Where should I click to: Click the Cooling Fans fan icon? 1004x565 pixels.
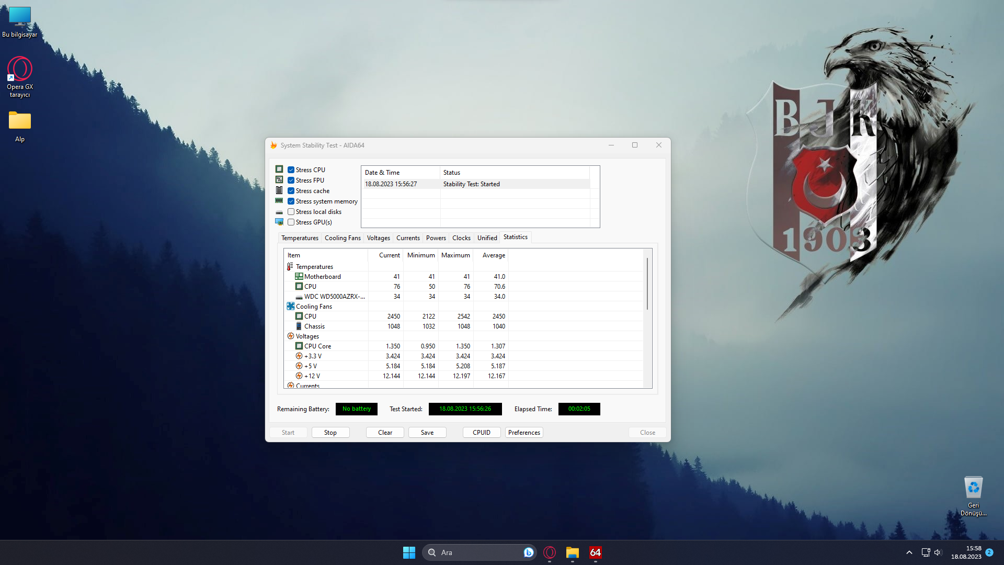click(290, 307)
